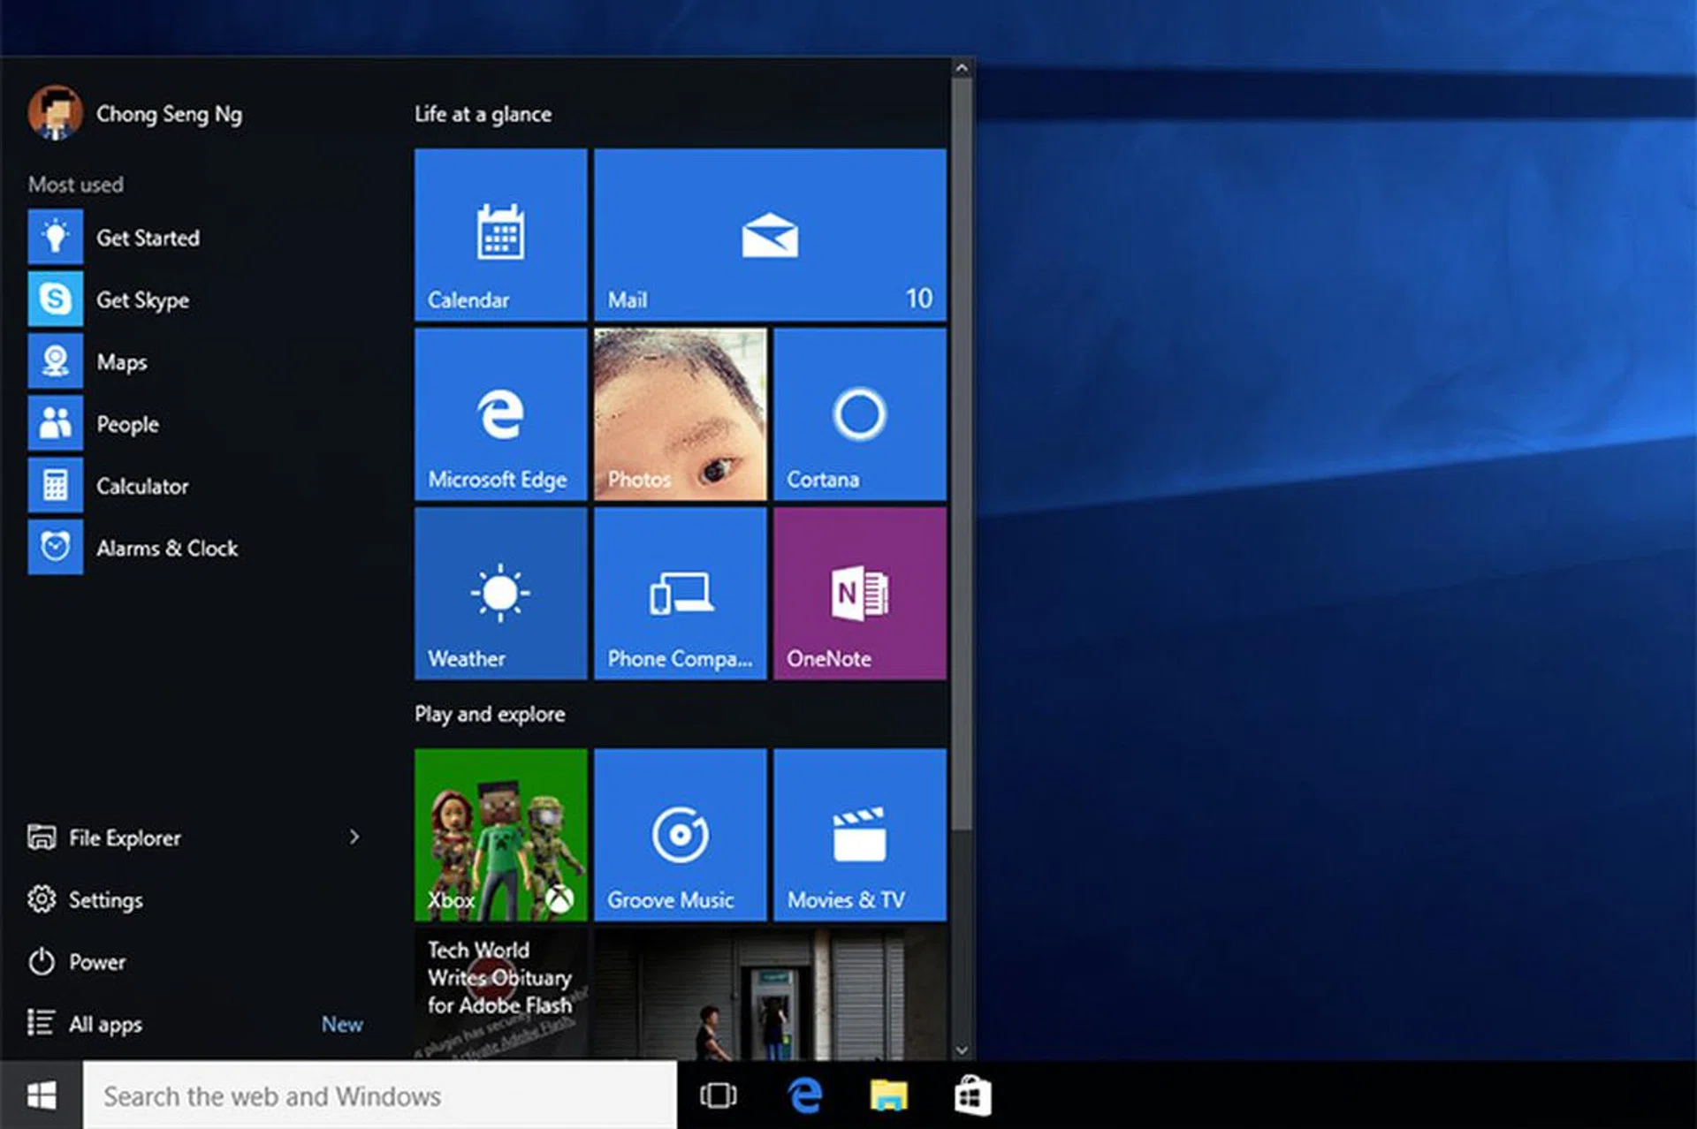Image resolution: width=1697 pixels, height=1129 pixels.
Task: Open the Xbox tile
Action: pos(500,834)
